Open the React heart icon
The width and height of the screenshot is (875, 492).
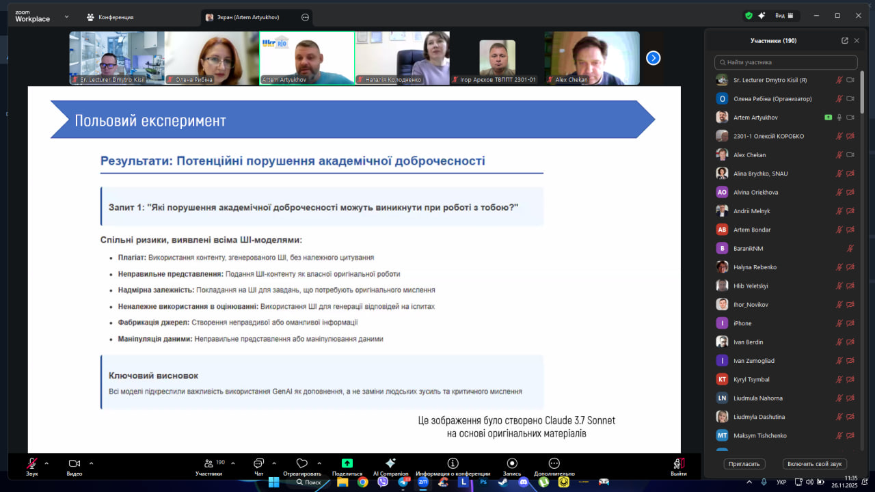[301, 463]
